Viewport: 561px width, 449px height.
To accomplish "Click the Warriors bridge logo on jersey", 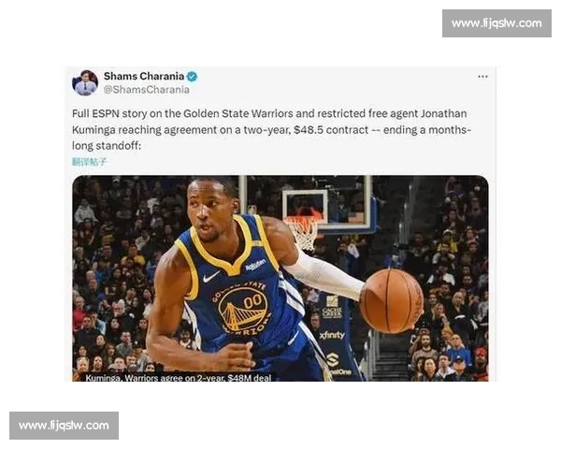I will (243, 310).
